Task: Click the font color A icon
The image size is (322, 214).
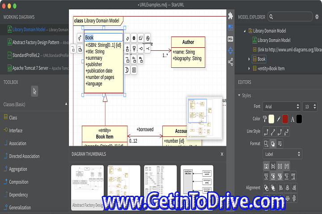Action: click(x=292, y=119)
